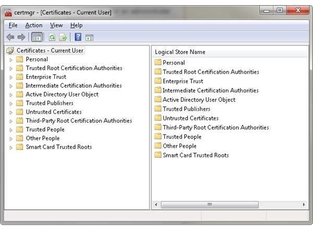Open Help via the question mark icon

[78, 37]
